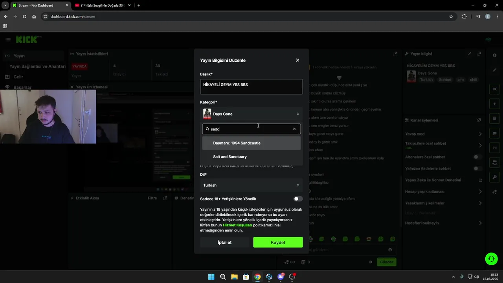The height and width of the screenshot is (283, 503).
Task: Click the green support headset button
Action: click(x=491, y=259)
